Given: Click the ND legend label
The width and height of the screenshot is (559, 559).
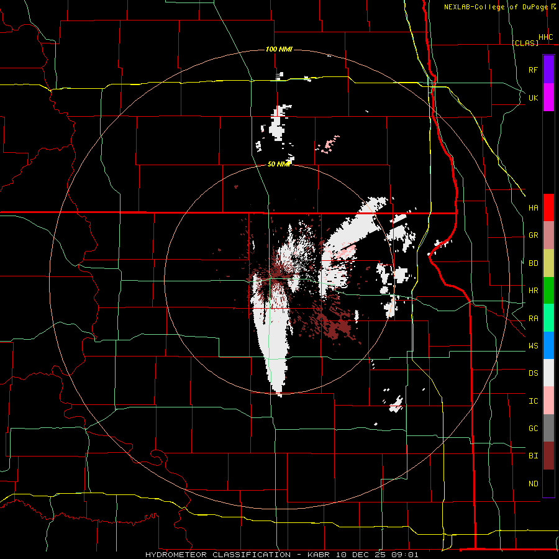Looking at the screenshot, I should (533, 484).
